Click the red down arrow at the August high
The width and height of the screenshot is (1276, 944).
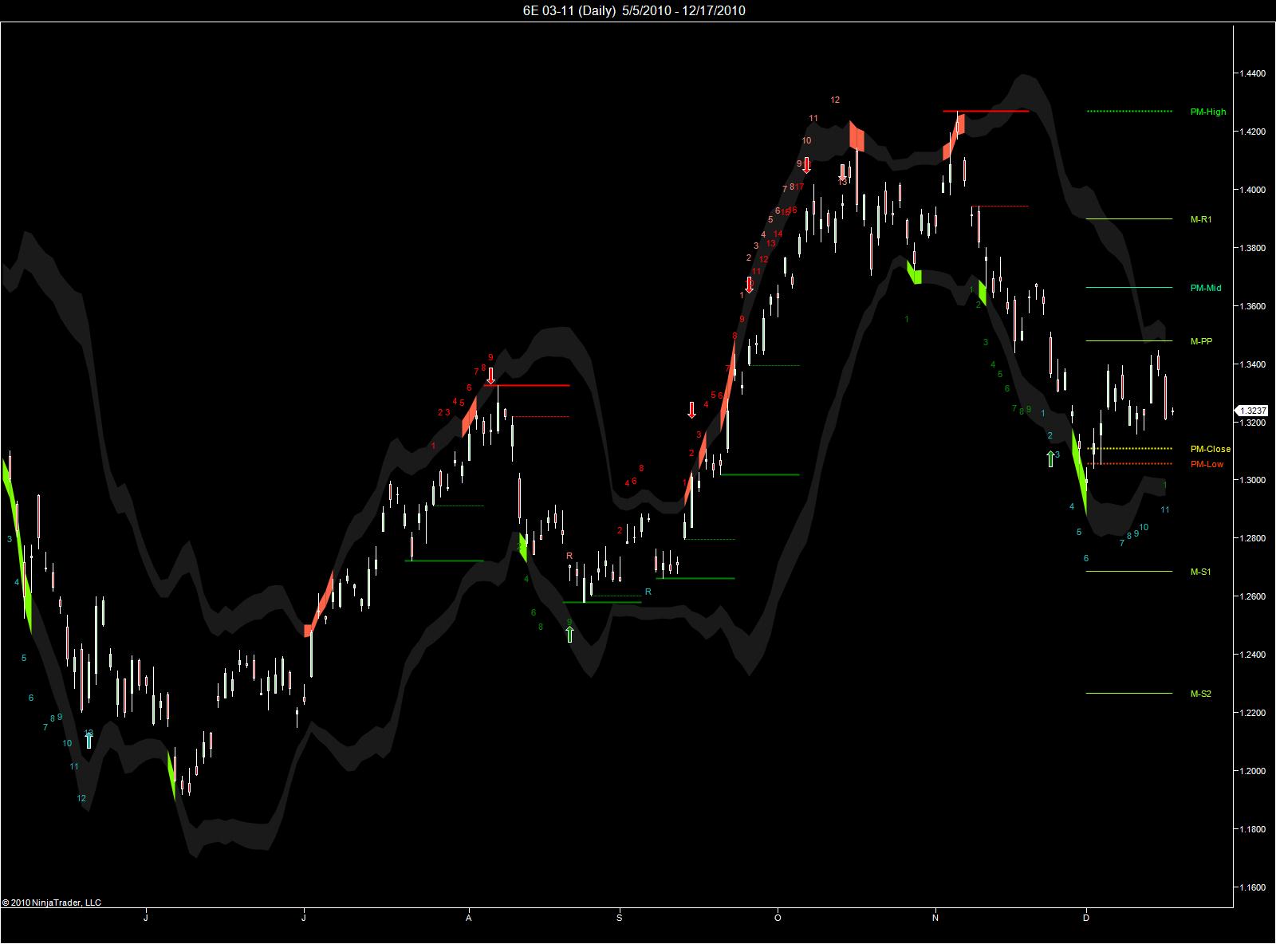(x=490, y=376)
